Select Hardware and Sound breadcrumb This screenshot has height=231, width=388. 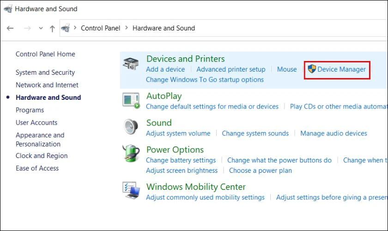(x=164, y=28)
